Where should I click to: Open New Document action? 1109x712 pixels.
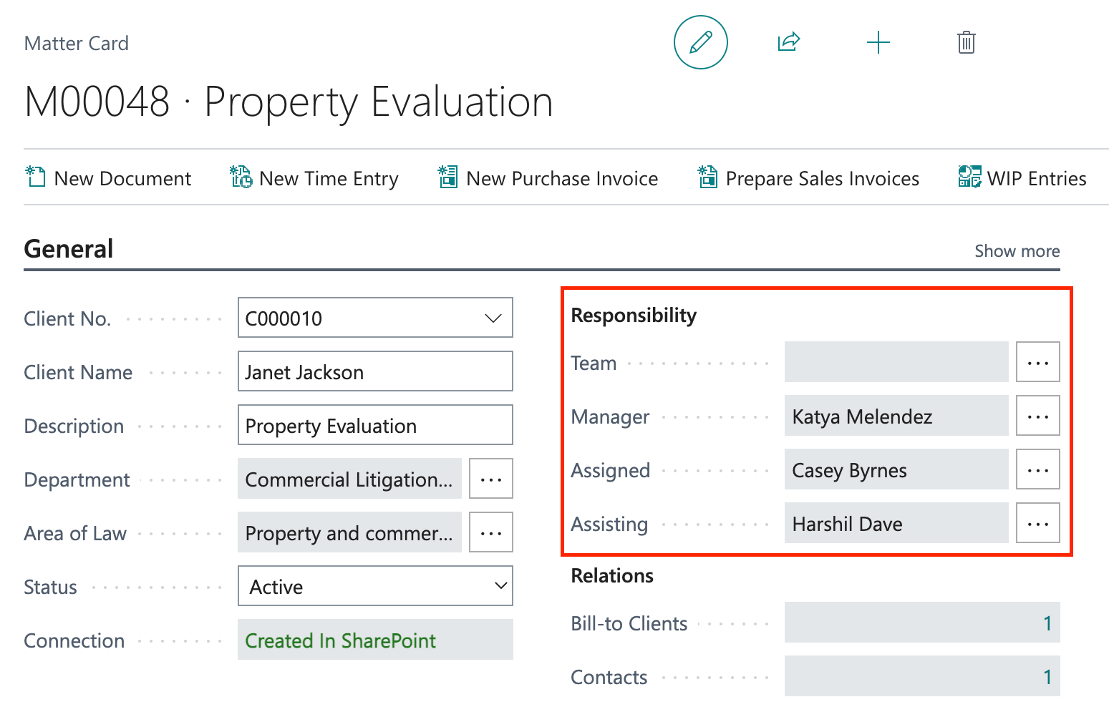[x=122, y=178]
